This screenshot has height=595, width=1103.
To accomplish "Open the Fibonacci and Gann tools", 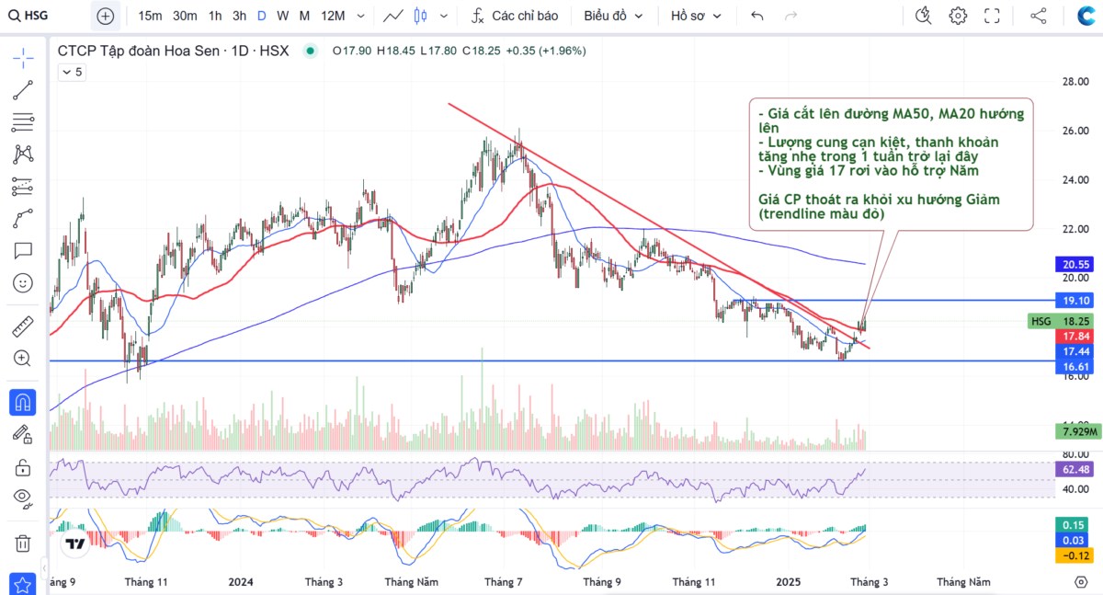I will (23, 122).
